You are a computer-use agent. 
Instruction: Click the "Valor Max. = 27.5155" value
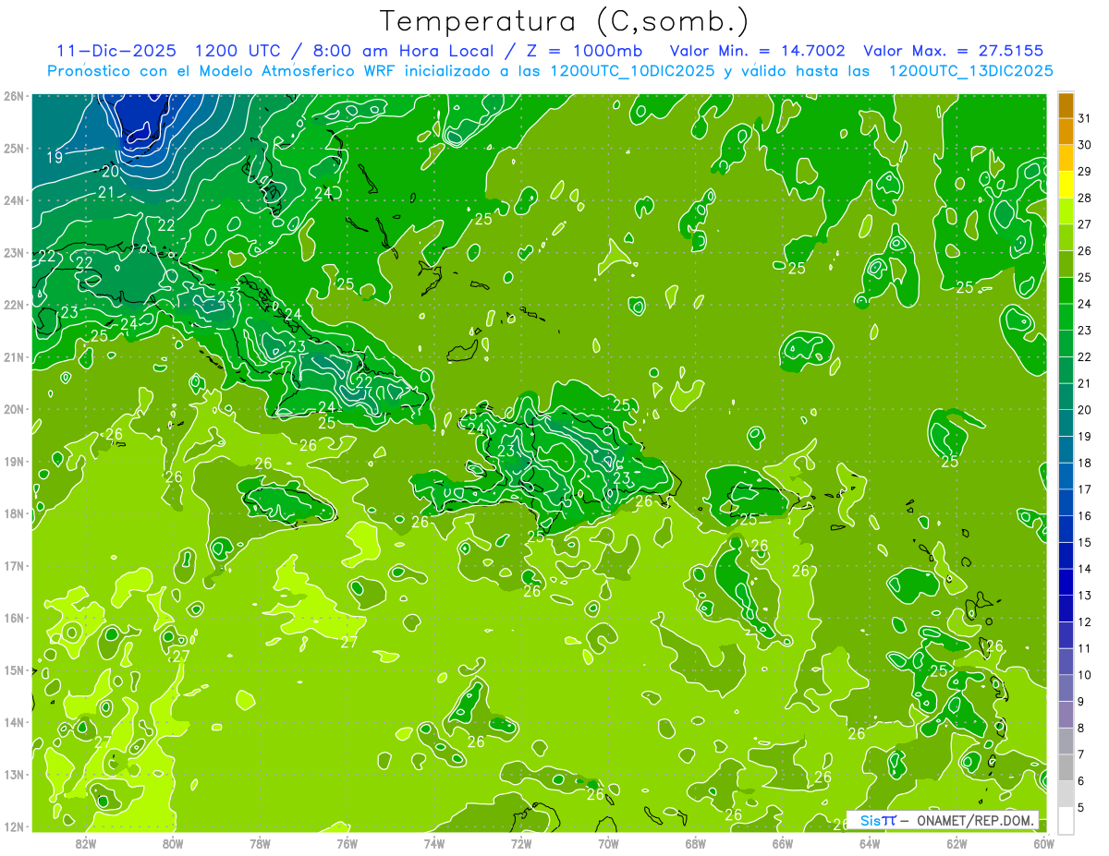click(954, 51)
